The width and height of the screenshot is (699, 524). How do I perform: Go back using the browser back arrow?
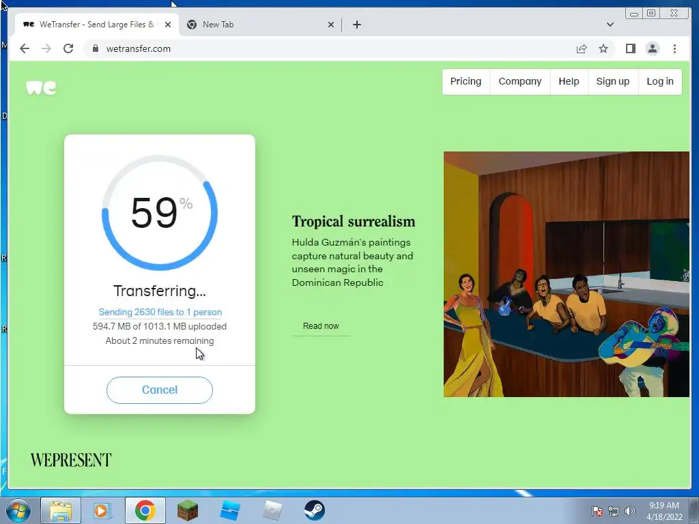point(25,48)
